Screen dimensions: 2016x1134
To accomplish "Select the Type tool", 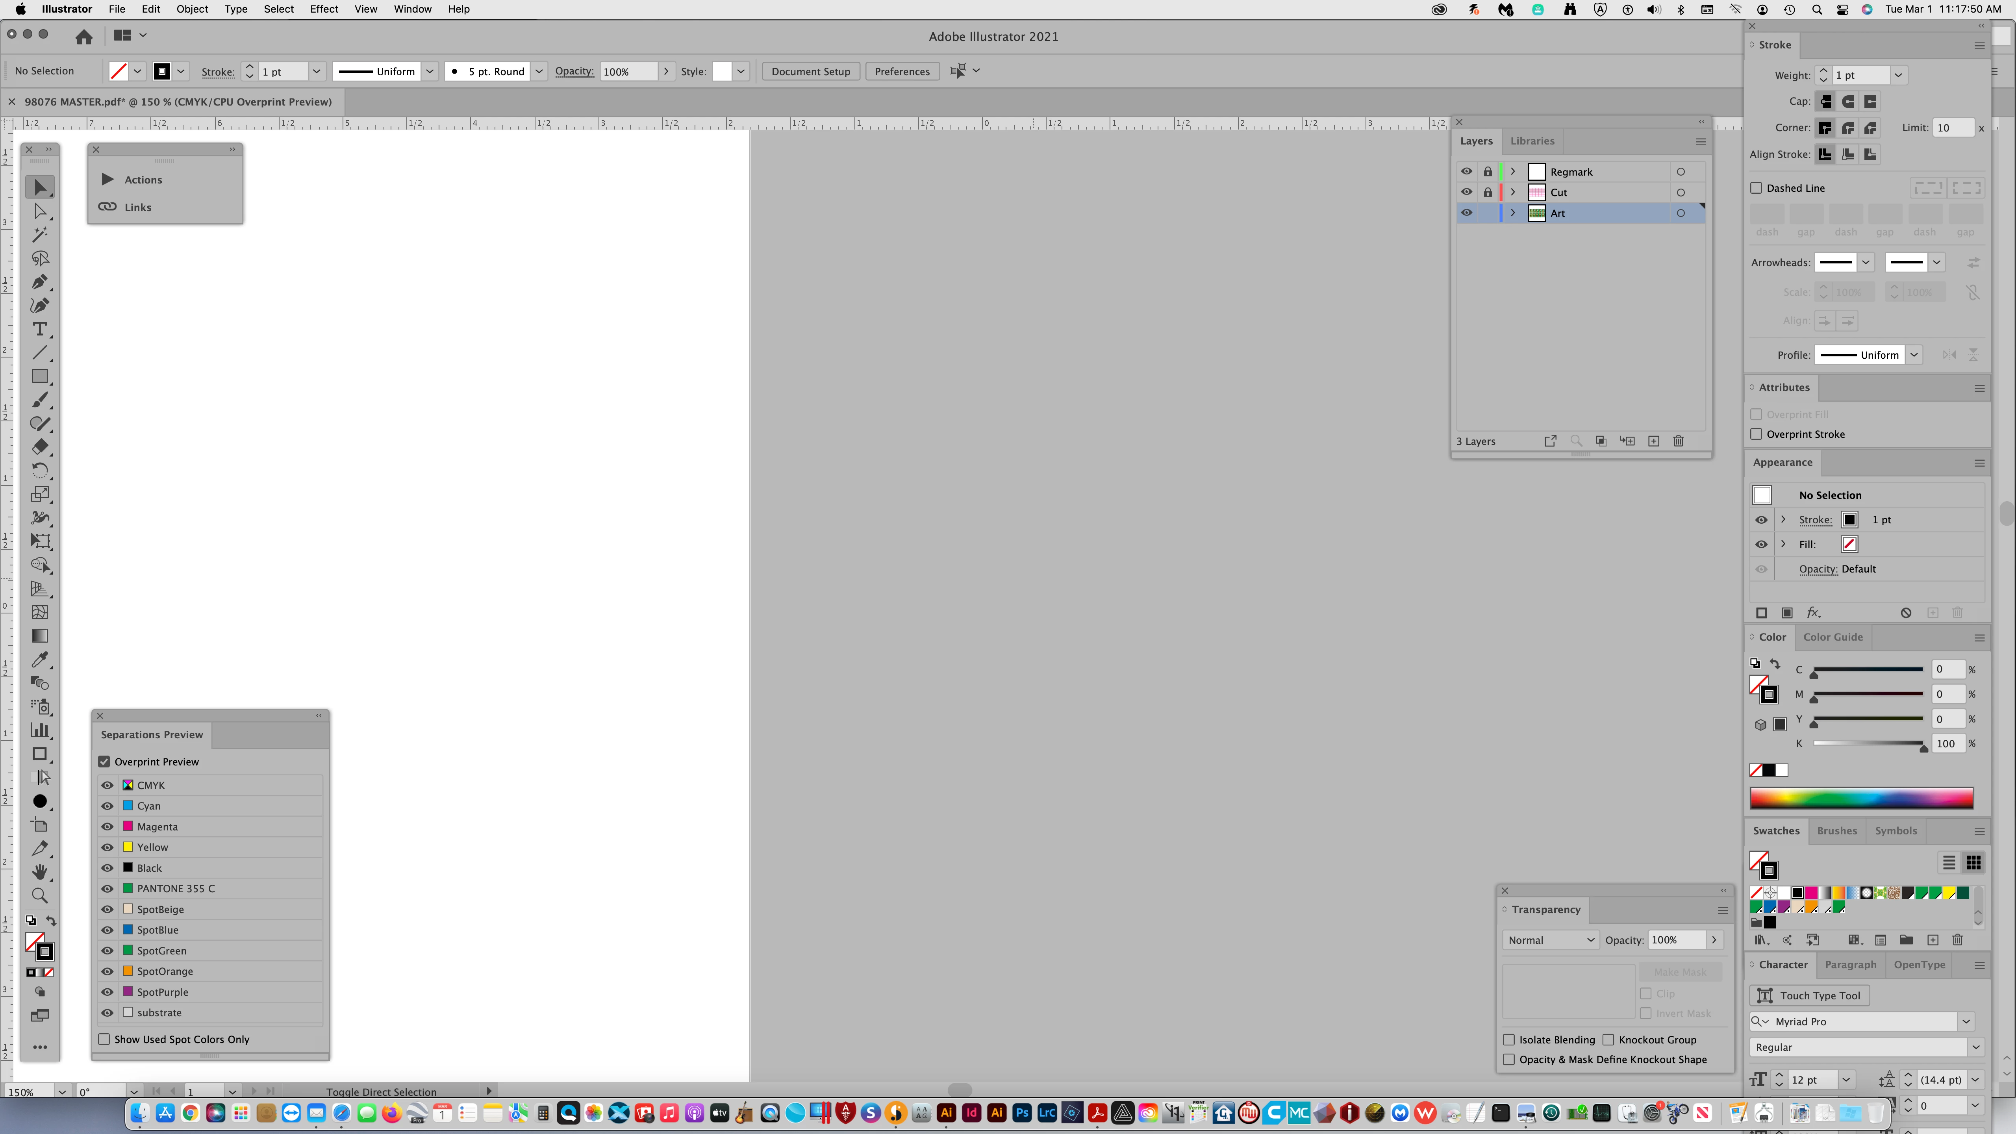I will 40,330.
